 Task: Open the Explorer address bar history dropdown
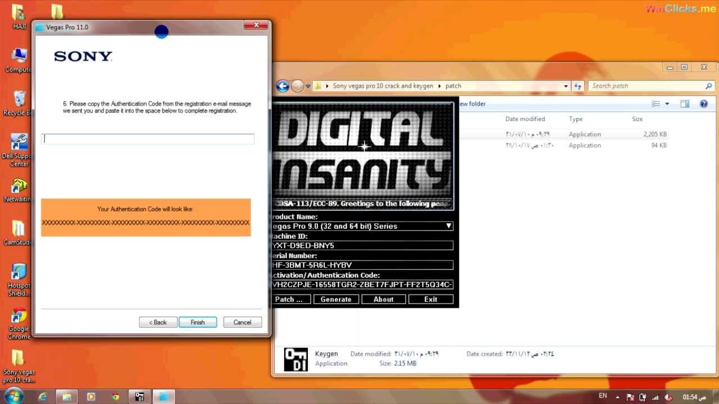pos(566,86)
